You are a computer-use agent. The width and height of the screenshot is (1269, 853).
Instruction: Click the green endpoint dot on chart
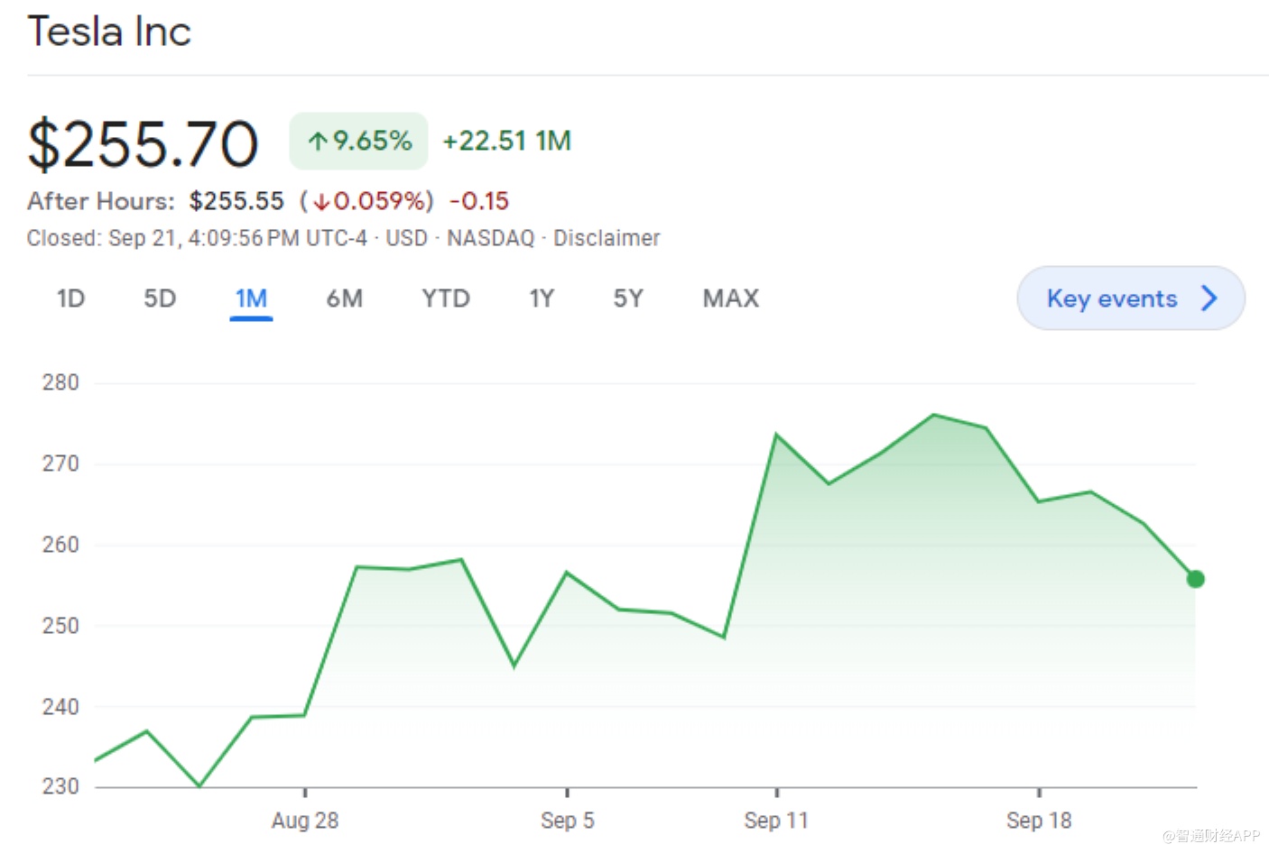[x=1195, y=579]
